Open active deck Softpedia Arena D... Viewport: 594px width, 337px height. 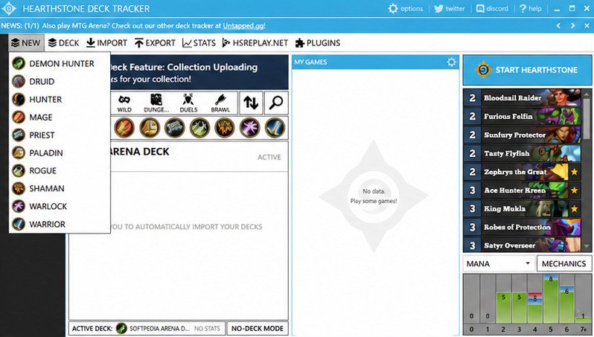[x=147, y=328]
